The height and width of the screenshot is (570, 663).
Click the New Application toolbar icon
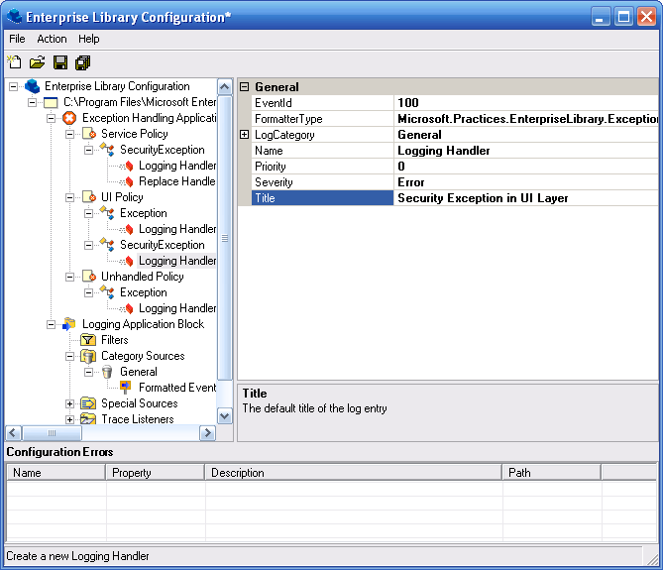click(x=14, y=62)
